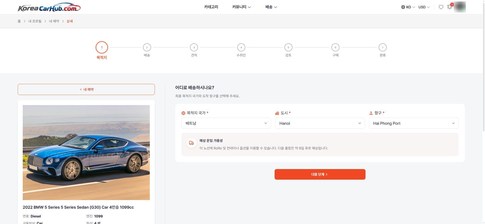Open the wishlist heart icon
The image size is (485, 224).
point(441,7)
